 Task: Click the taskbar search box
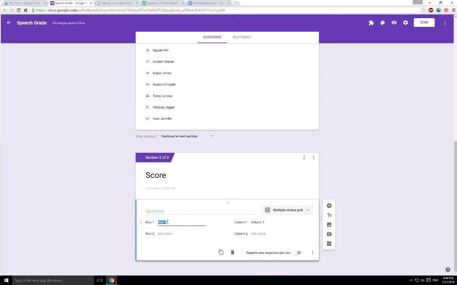click(53, 281)
